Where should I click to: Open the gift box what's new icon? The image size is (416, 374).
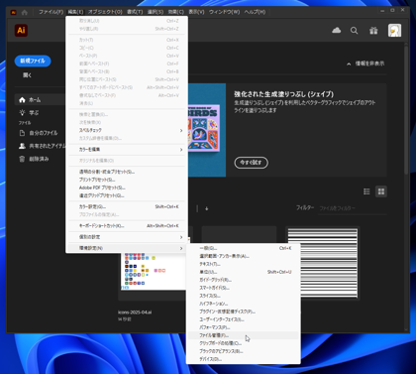point(373,31)
